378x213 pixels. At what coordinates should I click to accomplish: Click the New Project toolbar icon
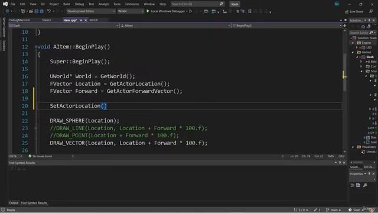click(23, 11)
